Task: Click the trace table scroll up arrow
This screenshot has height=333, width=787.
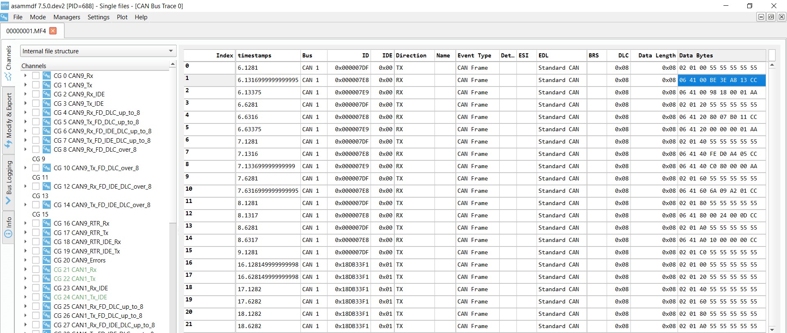Action: pos(772,65)
